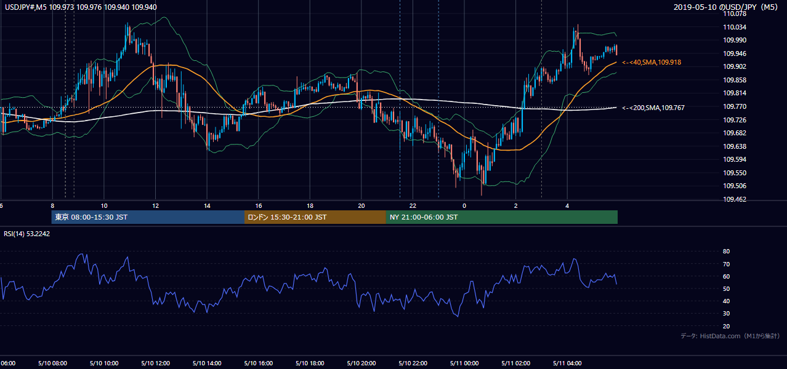787x369 pixels.
Task: Click the 5/11 04:00 bottom time label
Action: pos(568,363)
